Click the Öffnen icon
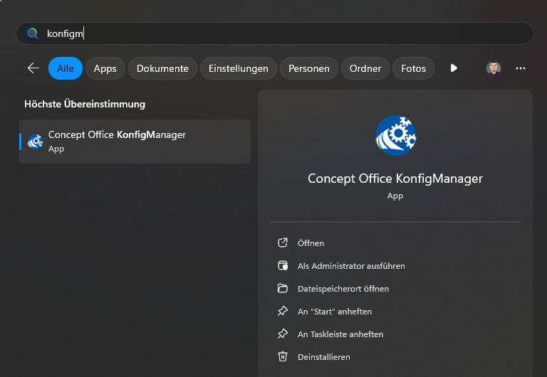 click(x=283, y=243)
